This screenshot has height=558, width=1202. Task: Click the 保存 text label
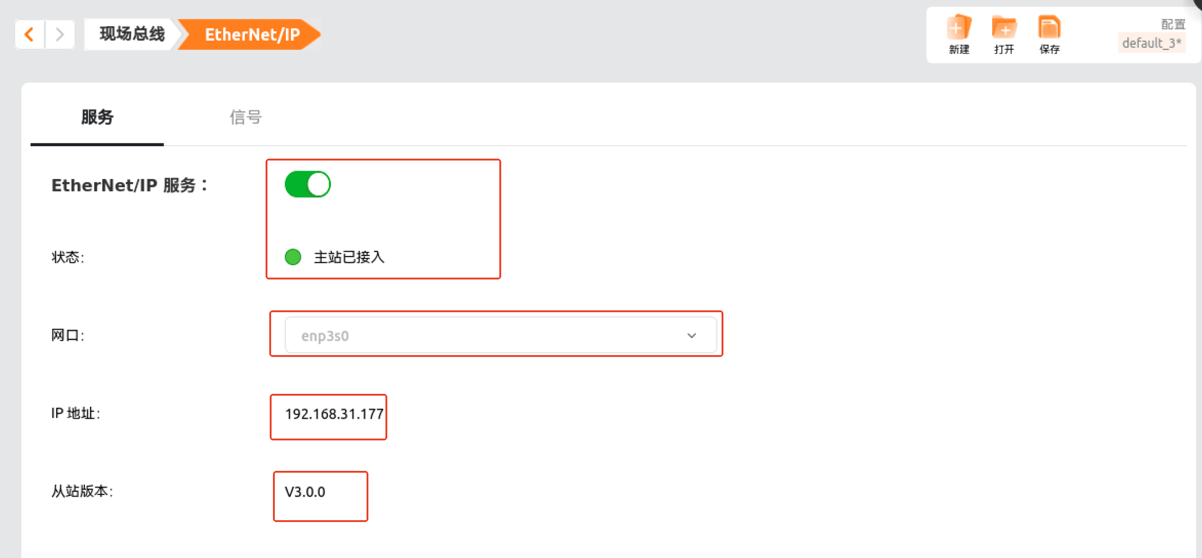(1049, 49)
